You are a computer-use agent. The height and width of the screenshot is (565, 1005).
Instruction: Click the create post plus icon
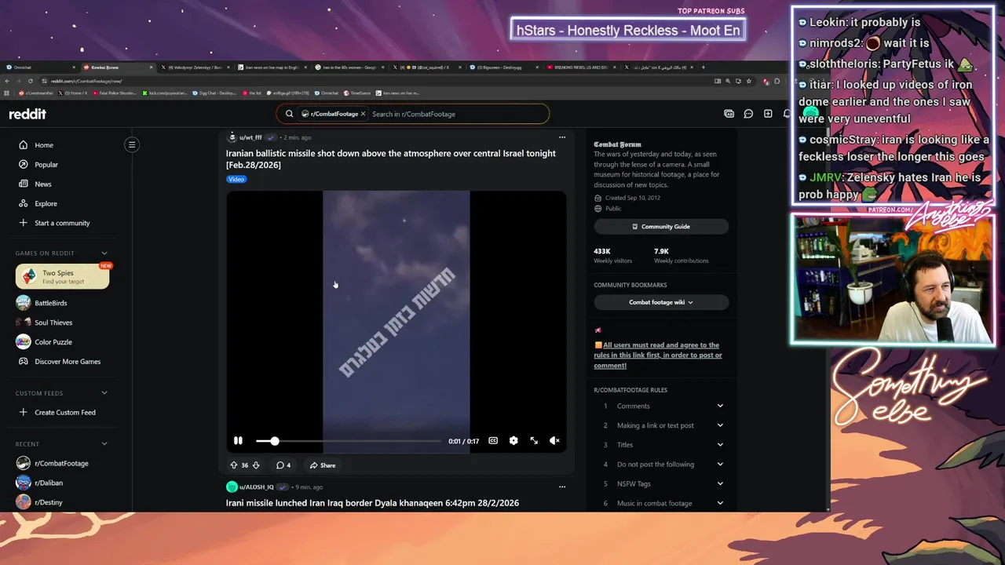pos(768,114)
